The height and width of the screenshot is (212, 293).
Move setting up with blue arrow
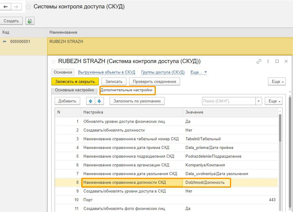pyautogui.click(x=90, y=101)
